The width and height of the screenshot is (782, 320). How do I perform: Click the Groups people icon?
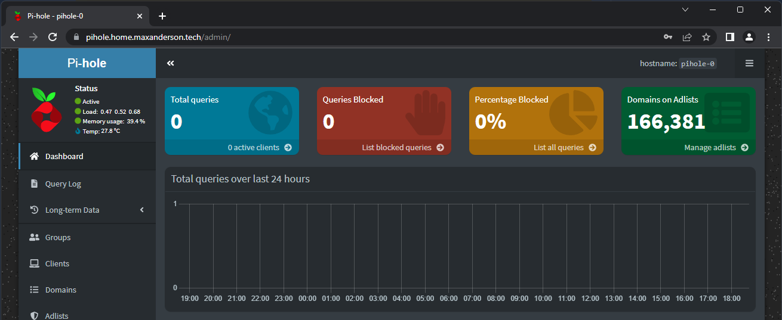tap(34, 237)
